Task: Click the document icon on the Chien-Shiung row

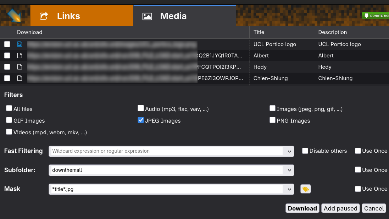Action: (20, 78)
